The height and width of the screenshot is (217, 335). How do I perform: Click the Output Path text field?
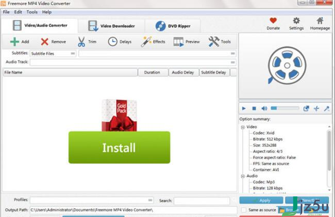pyautogui.click(x=133, y=210)
